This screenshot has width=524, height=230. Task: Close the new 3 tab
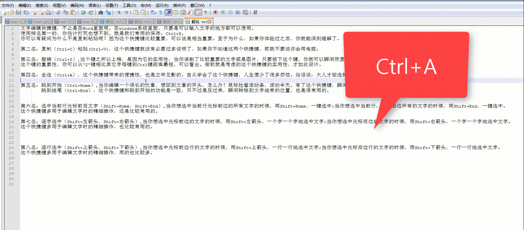pyautogui.click(x=95, y=22)
